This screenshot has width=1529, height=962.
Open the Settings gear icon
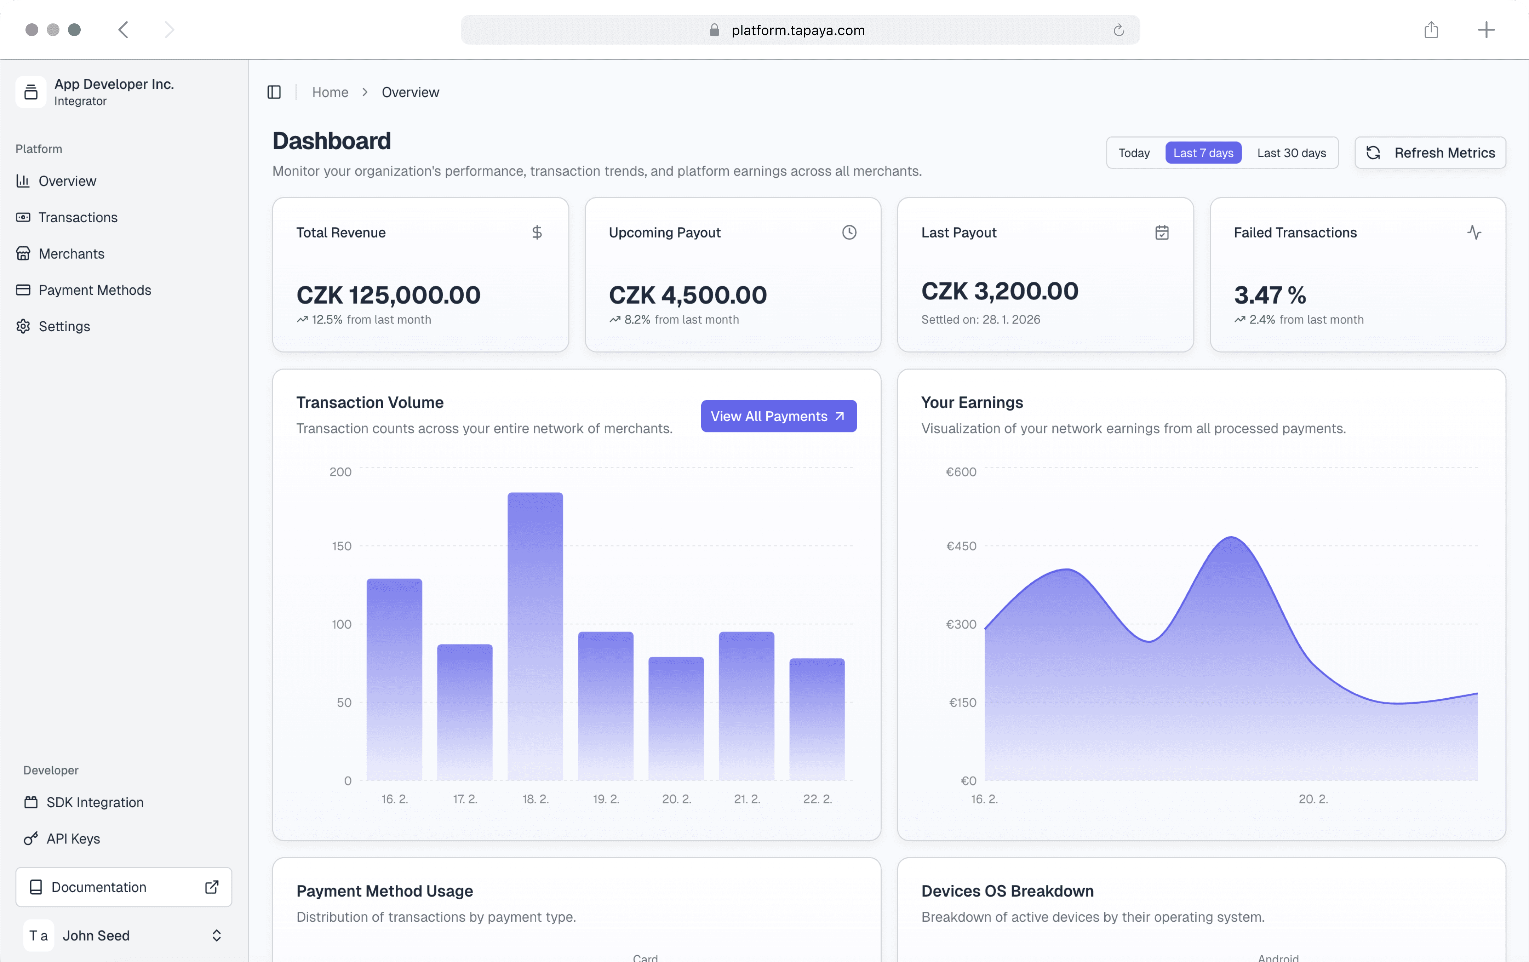point(23,326)
